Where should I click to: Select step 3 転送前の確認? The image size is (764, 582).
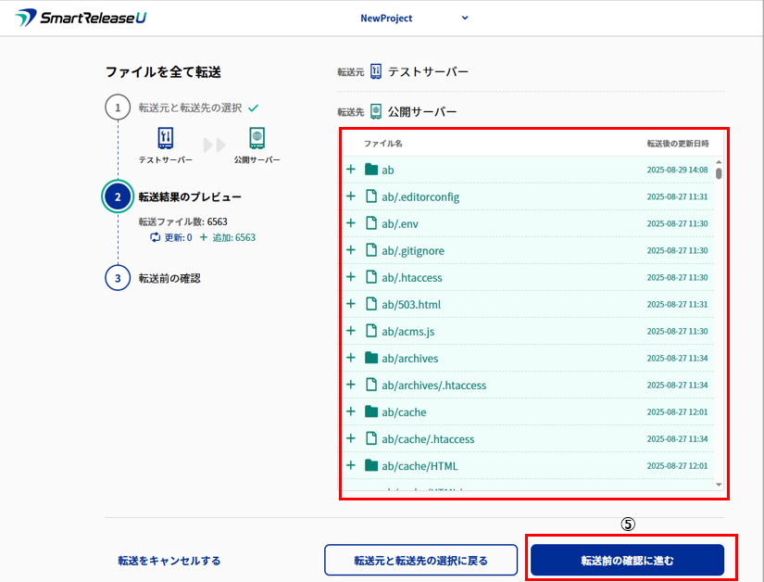pyautogui.click(x=169, y=277)
